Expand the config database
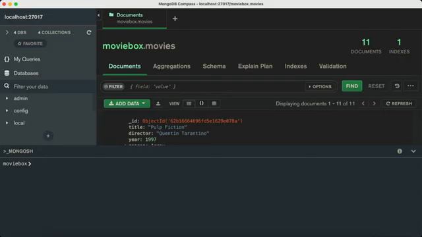The height and width of the screenshot is (237, 422). point(7,111)
